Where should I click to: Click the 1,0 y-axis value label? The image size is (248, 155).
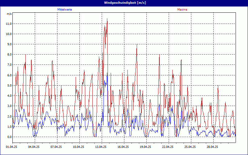9,126
